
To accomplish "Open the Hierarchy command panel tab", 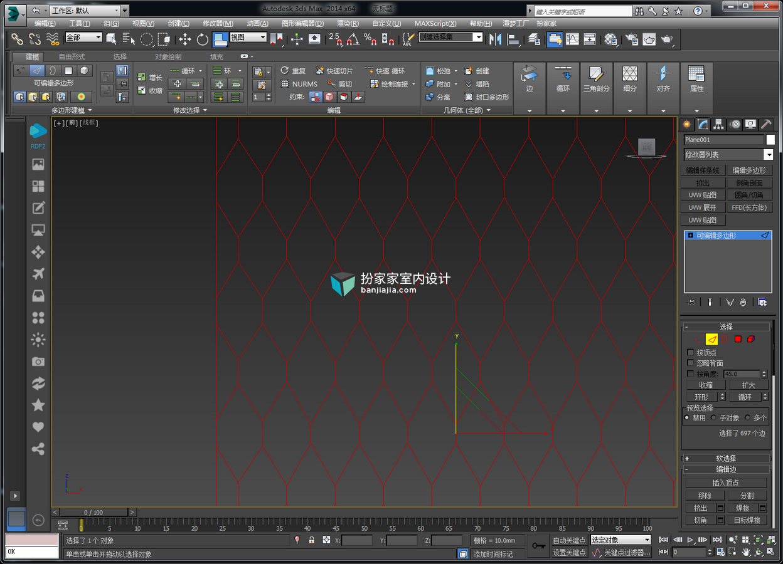I will 718,124.
